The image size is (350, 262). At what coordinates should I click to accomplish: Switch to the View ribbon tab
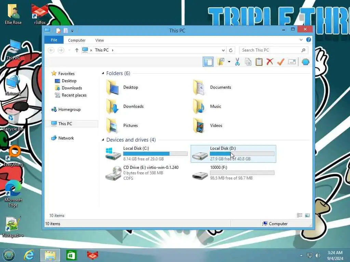click(99, 40)
